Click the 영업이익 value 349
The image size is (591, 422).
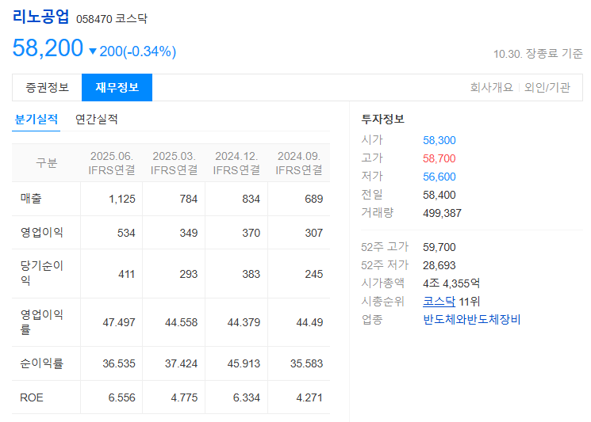pyautogui.click(x=189, y=233)
